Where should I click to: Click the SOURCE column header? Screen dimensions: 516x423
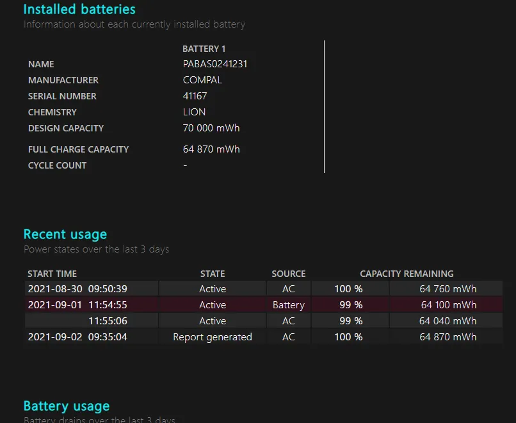pyautogui.click(x=288, y=274)
